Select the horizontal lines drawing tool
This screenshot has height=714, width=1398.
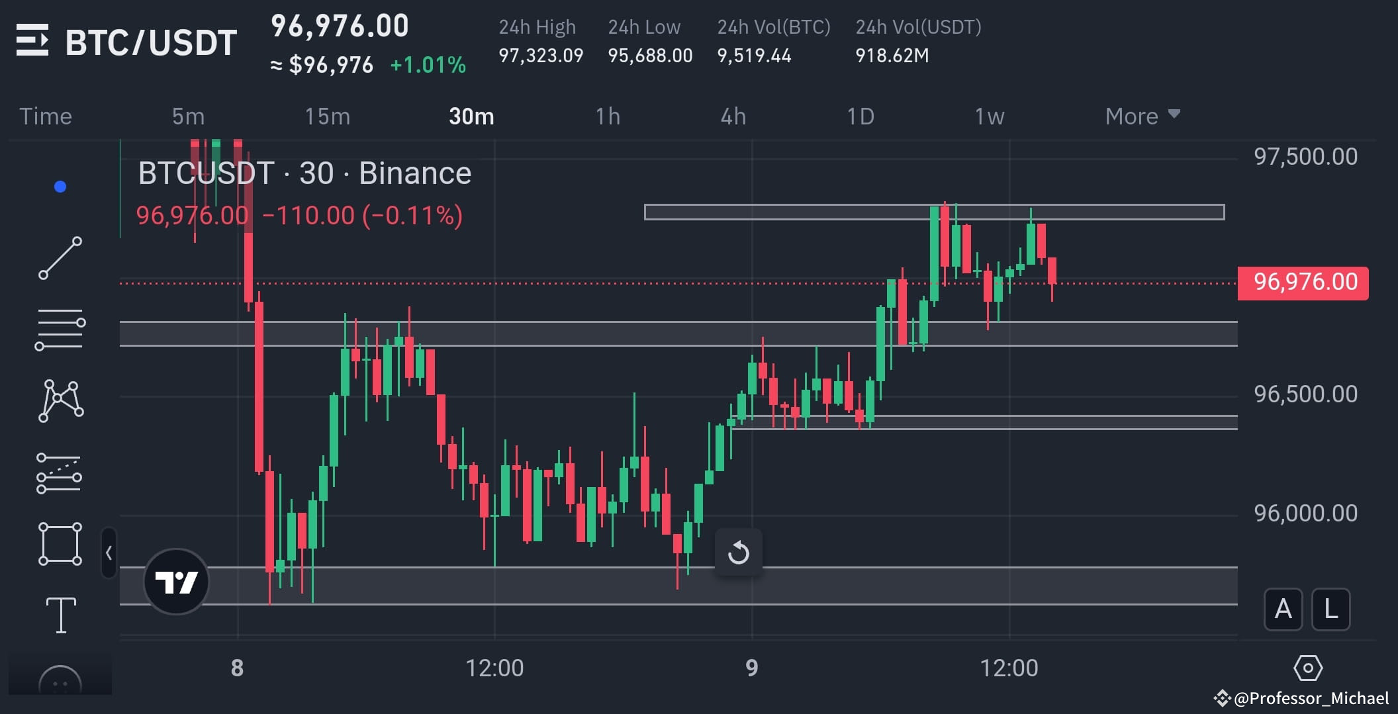60,329
